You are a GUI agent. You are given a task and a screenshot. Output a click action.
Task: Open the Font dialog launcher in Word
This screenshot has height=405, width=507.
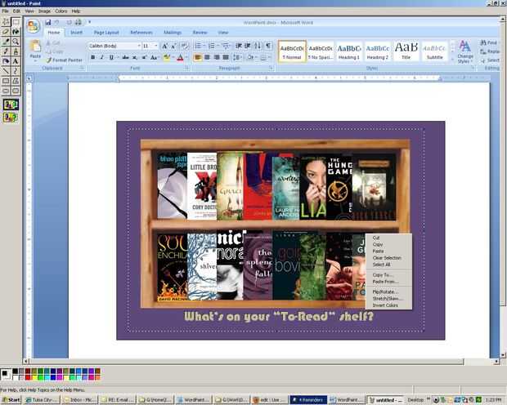187,68
